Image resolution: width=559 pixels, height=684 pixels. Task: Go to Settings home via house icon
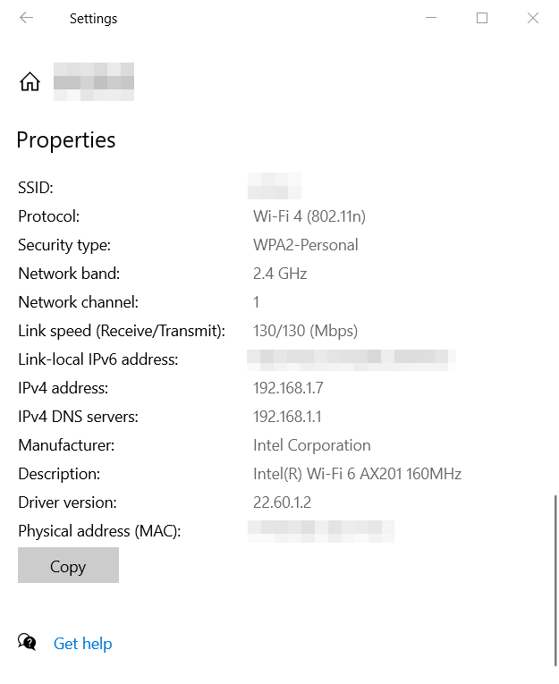[30, 81]
